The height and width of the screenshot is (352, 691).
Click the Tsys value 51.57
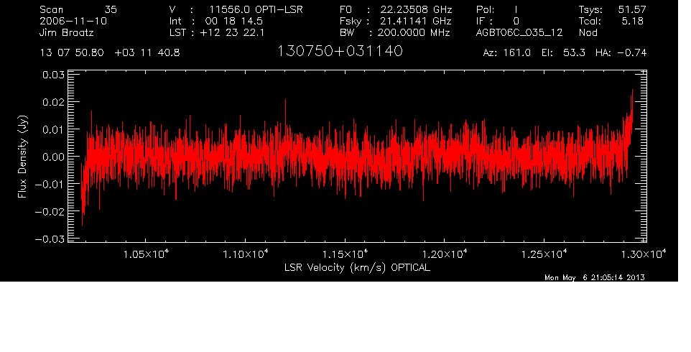tap(632, 9)
